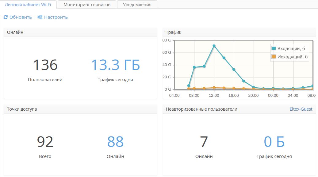Click the 92 total access points value
318x177 pixels.
45,142
